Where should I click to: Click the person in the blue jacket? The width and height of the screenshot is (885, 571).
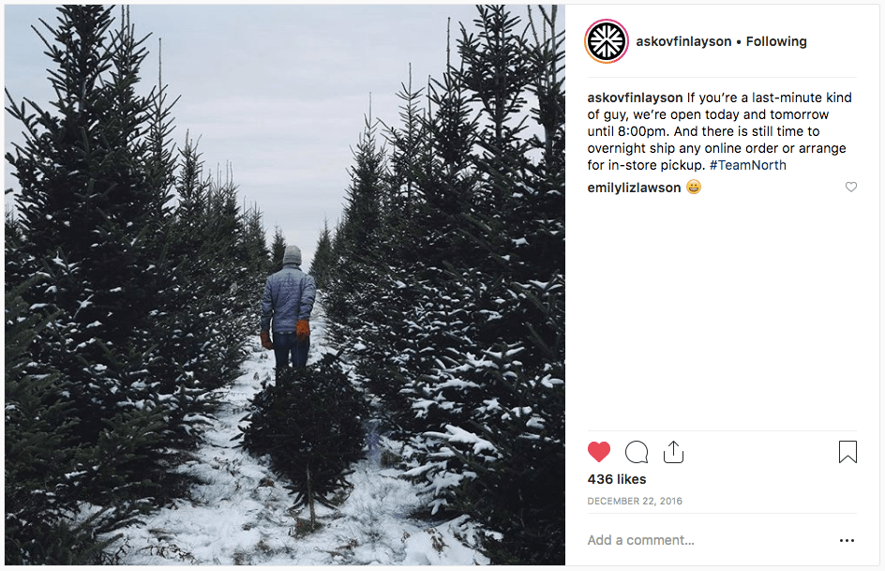[x=288, y=300]
